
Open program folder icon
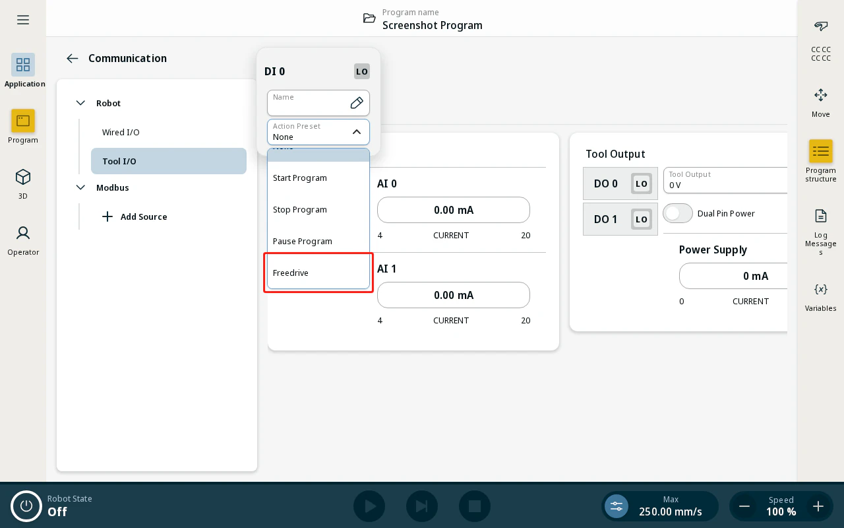(370, 18)
